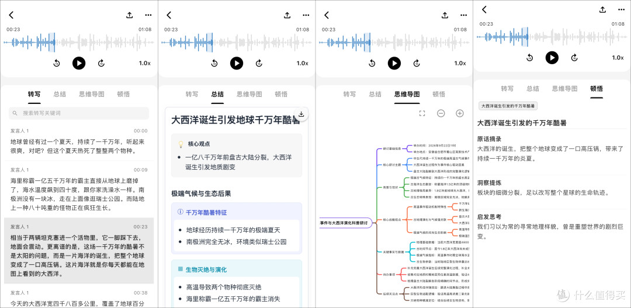631x308 pixels.
Task: Select transcript segment at 00:09
Action: [79, 190]
